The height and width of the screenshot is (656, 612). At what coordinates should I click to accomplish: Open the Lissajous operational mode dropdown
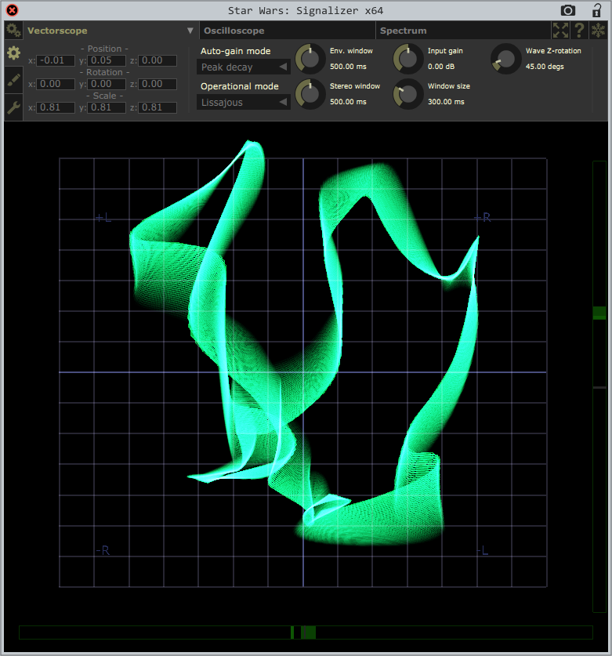pos(243,102)
